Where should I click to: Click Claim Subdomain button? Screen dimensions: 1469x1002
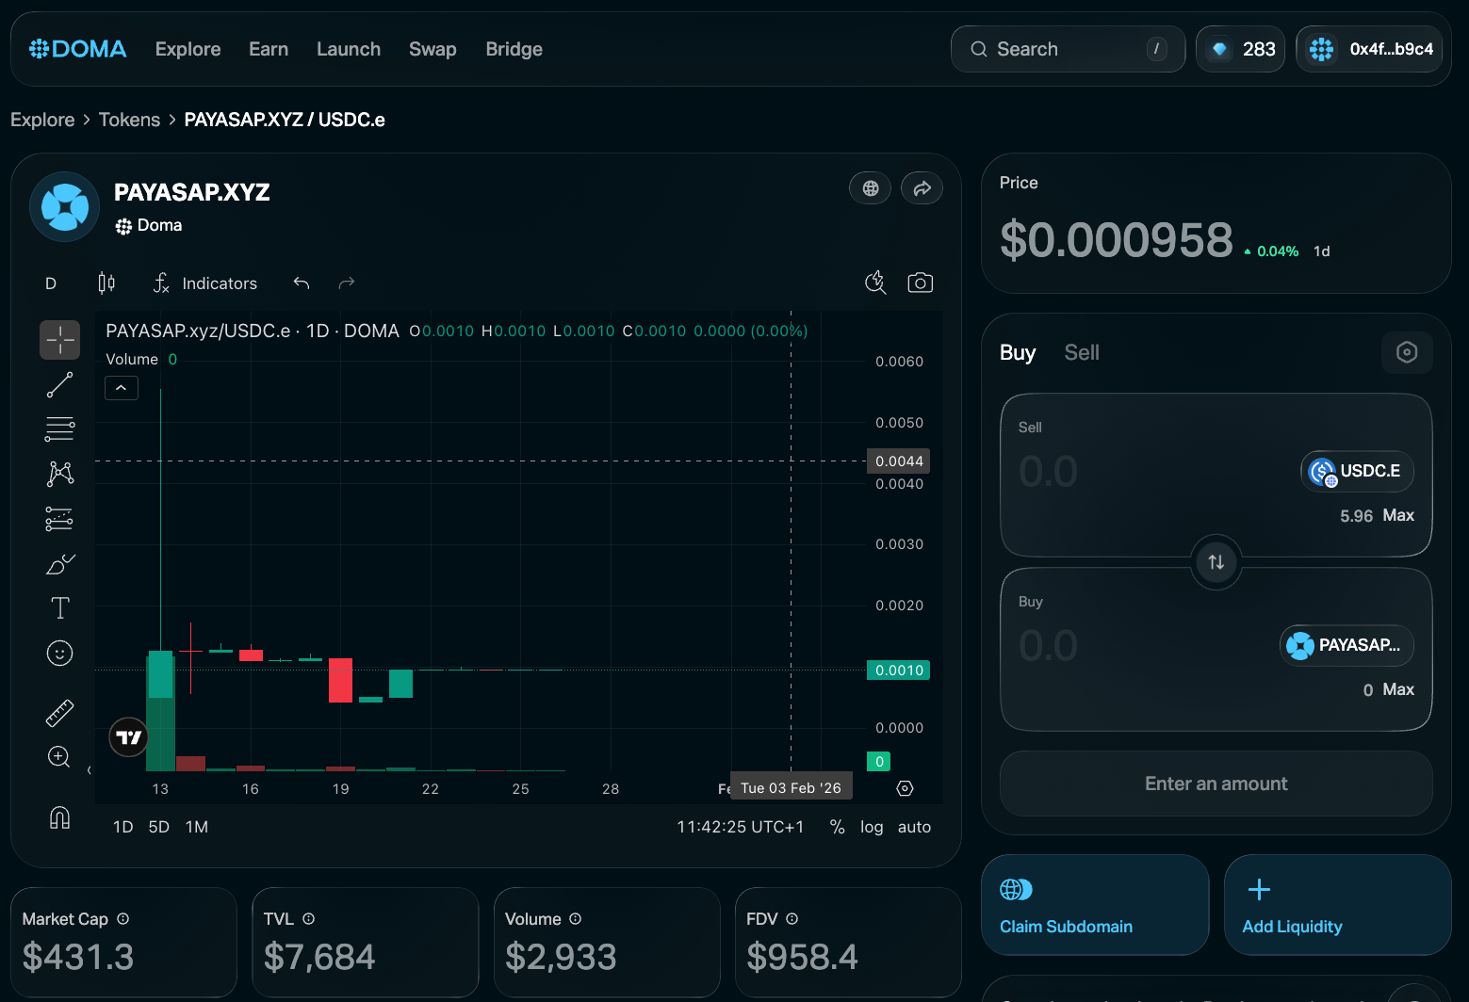tap(1094, 905)
